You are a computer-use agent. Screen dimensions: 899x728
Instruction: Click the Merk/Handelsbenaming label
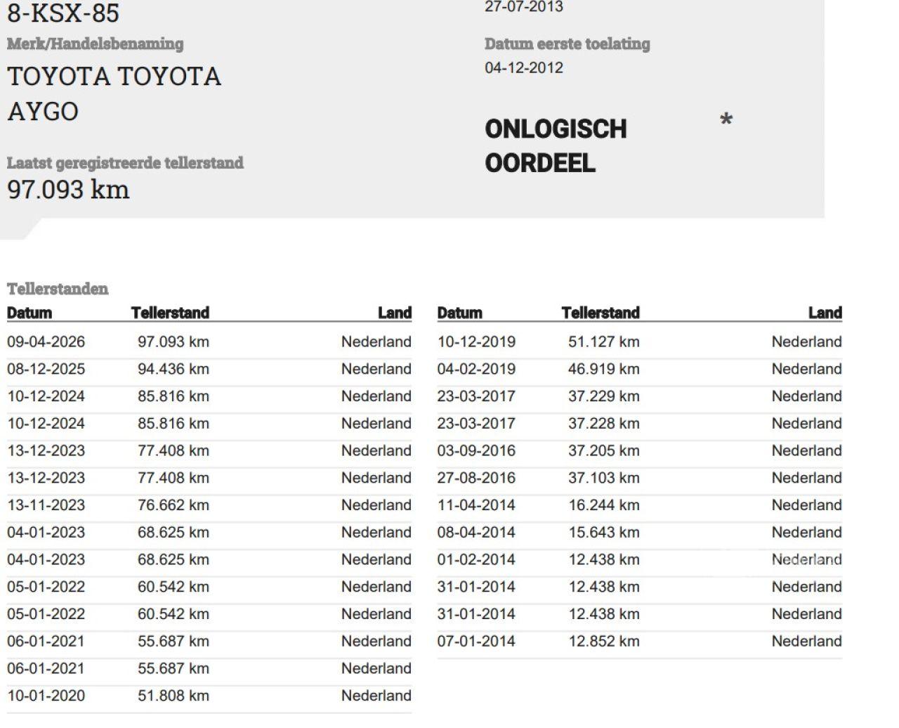click(95, 44)
